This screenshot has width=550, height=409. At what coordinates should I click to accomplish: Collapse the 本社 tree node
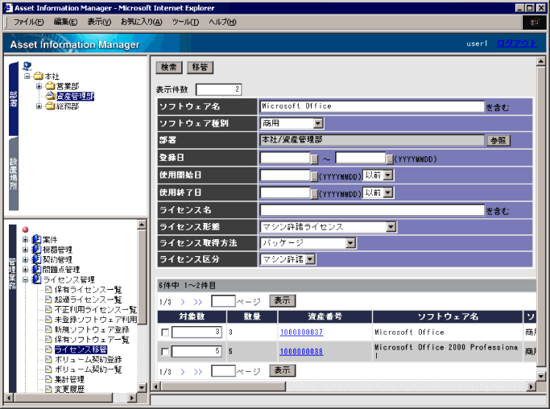27,76
